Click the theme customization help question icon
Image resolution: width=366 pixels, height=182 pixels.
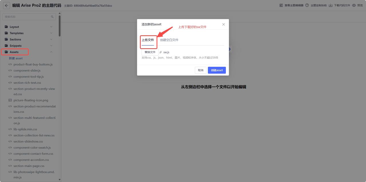307,5
